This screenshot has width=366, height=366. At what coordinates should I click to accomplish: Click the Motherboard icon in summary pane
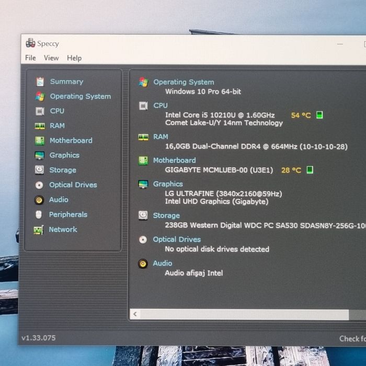point(143,161)
